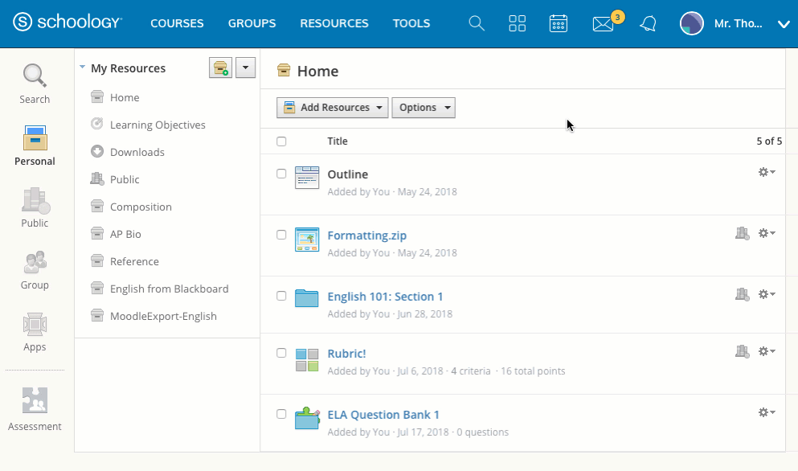Open messages envelope with 3 notifications
This screenshot has height=471, width=798.
pyautogui.click(x=603, y=24)
